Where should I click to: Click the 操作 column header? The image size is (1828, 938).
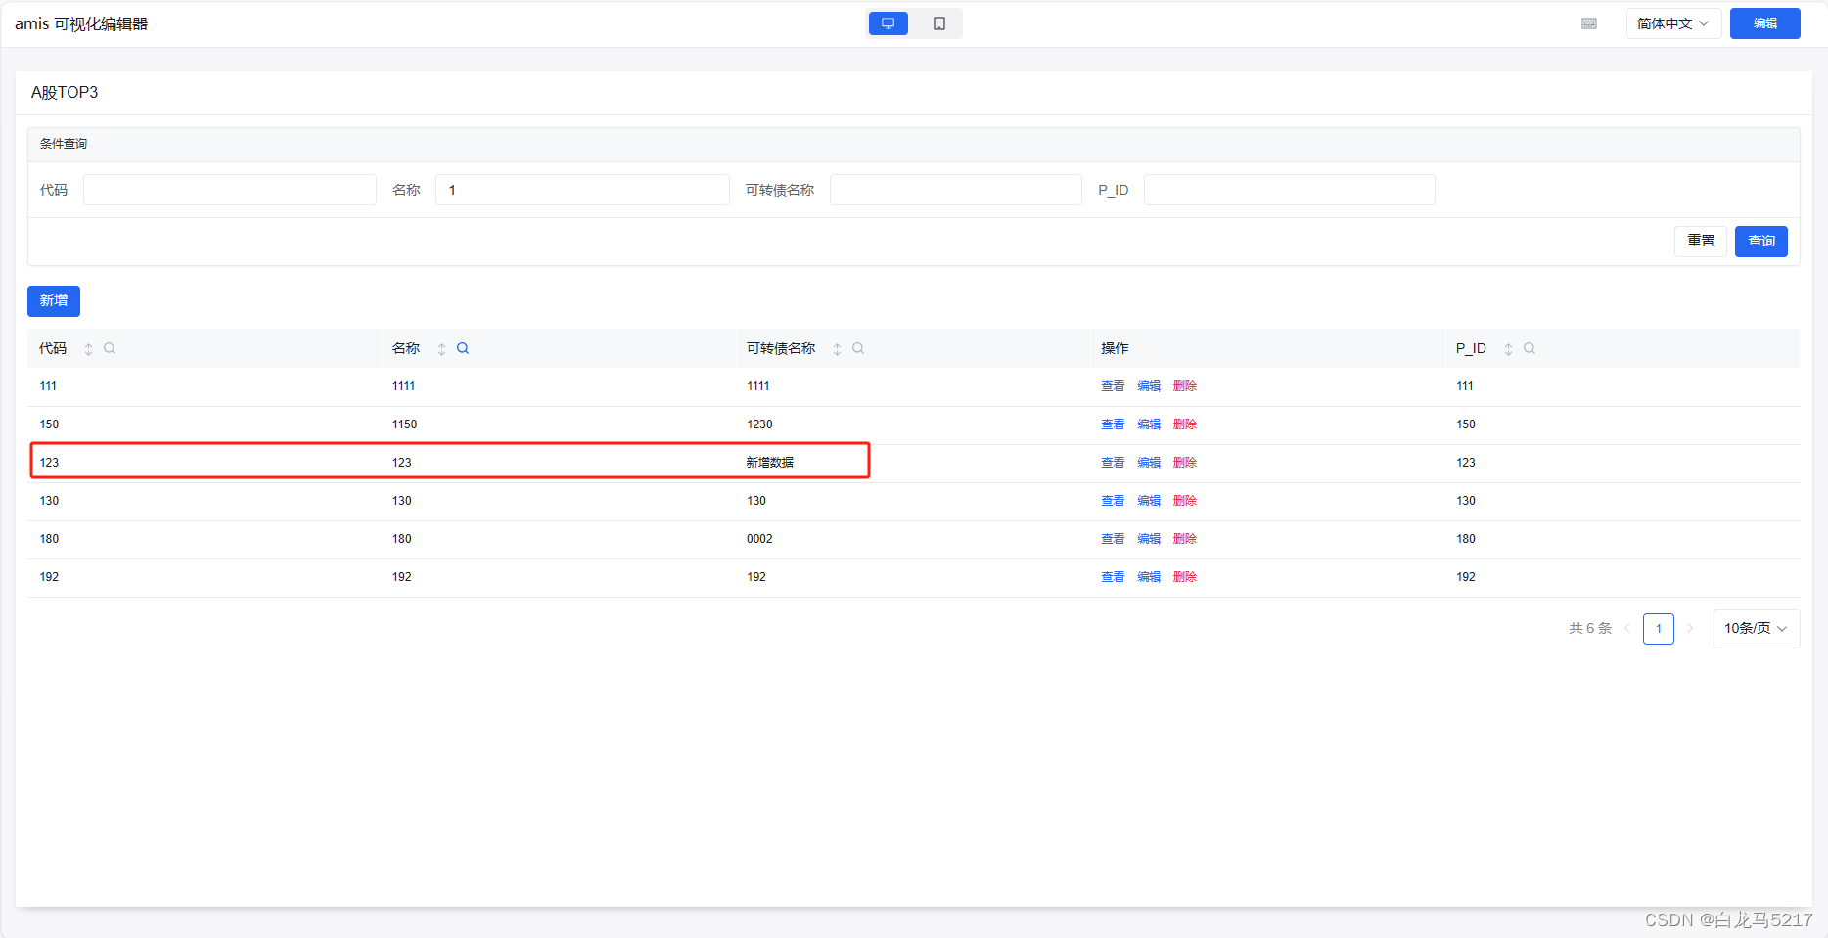tap(1115, 348)
